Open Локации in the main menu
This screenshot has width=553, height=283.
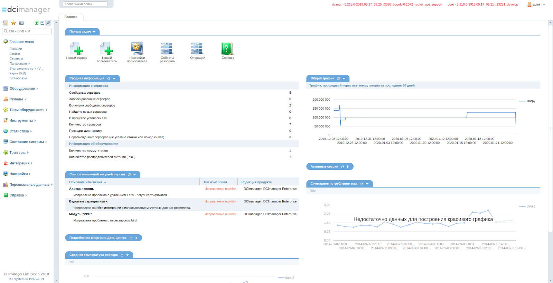[x=16, y=49]
